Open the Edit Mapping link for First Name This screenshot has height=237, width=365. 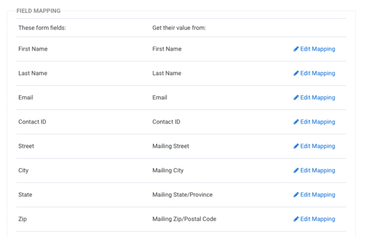[317, 49]
